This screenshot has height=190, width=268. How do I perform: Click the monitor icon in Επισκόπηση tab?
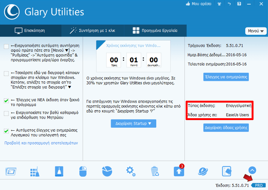[18, 31]
